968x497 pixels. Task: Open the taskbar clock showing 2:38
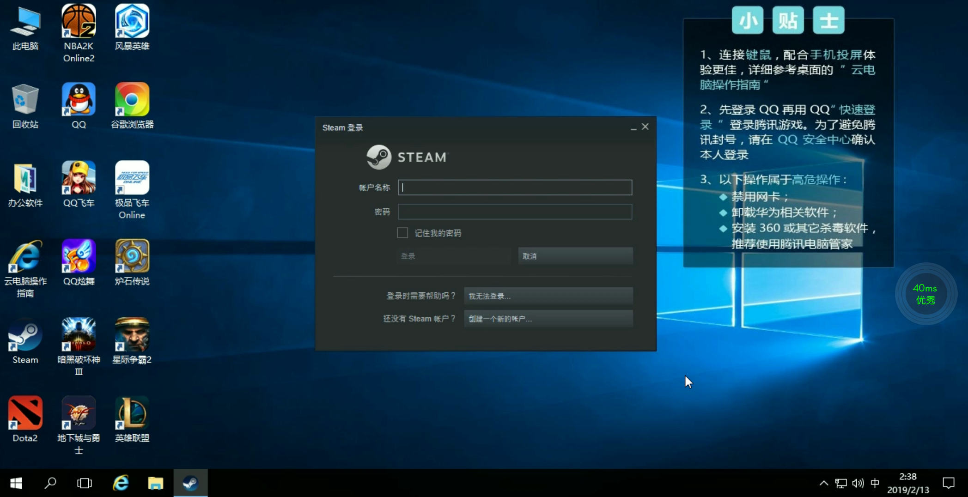click(908, 483)
